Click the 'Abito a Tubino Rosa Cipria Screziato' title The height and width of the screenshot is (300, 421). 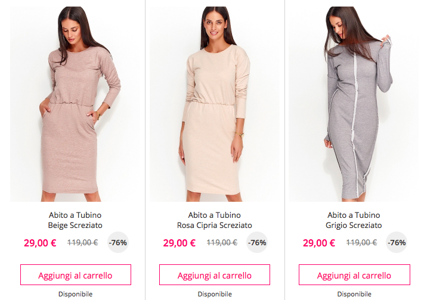click(215, 220)
